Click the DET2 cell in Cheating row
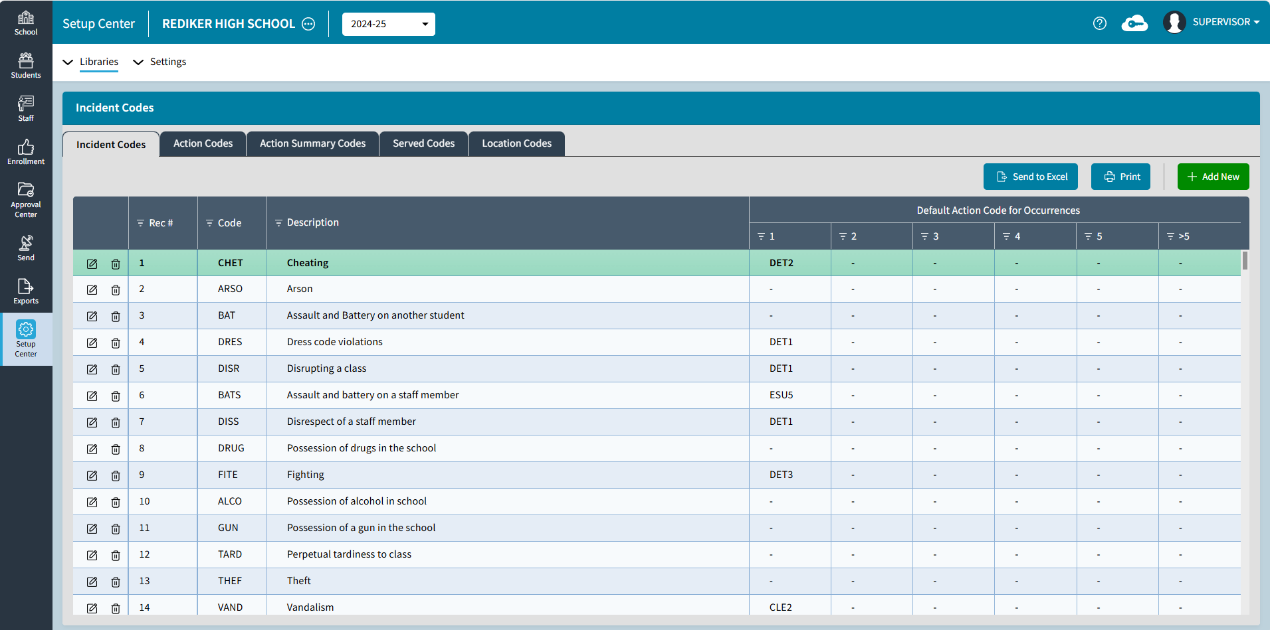The image size is (1270, 630). 790,263
